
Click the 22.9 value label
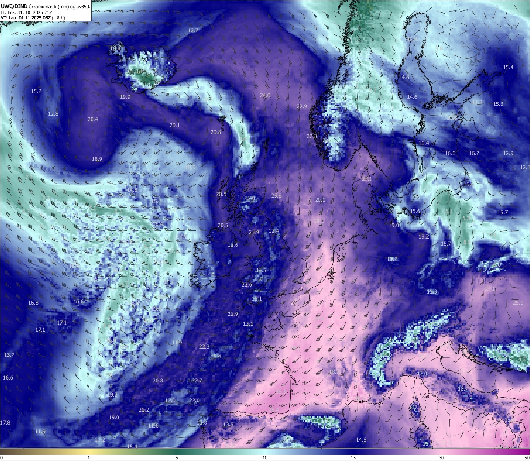point(302,106)
